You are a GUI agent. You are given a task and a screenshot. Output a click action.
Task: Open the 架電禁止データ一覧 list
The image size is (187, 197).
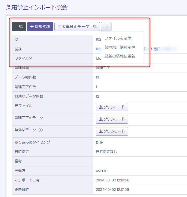[x=77, y=27]
